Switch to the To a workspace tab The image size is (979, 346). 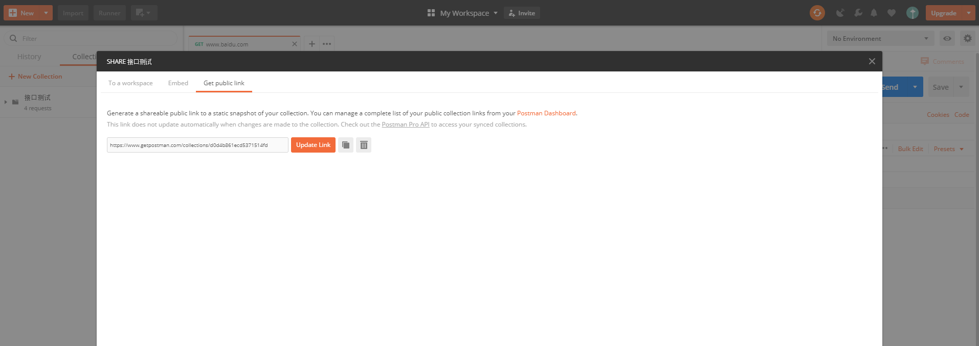(130, 83)
